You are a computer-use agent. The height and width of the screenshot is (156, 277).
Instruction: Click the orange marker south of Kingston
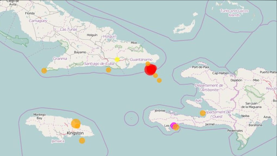coord(82,141)
